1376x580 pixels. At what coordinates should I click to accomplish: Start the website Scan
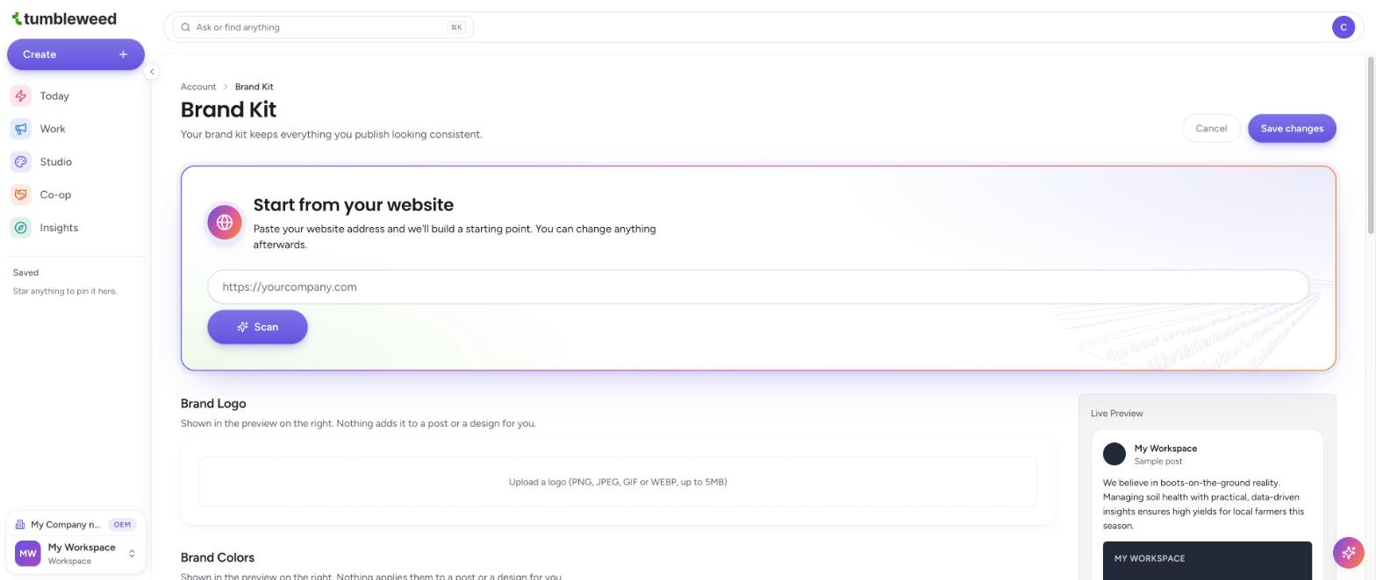pos(257,327)
